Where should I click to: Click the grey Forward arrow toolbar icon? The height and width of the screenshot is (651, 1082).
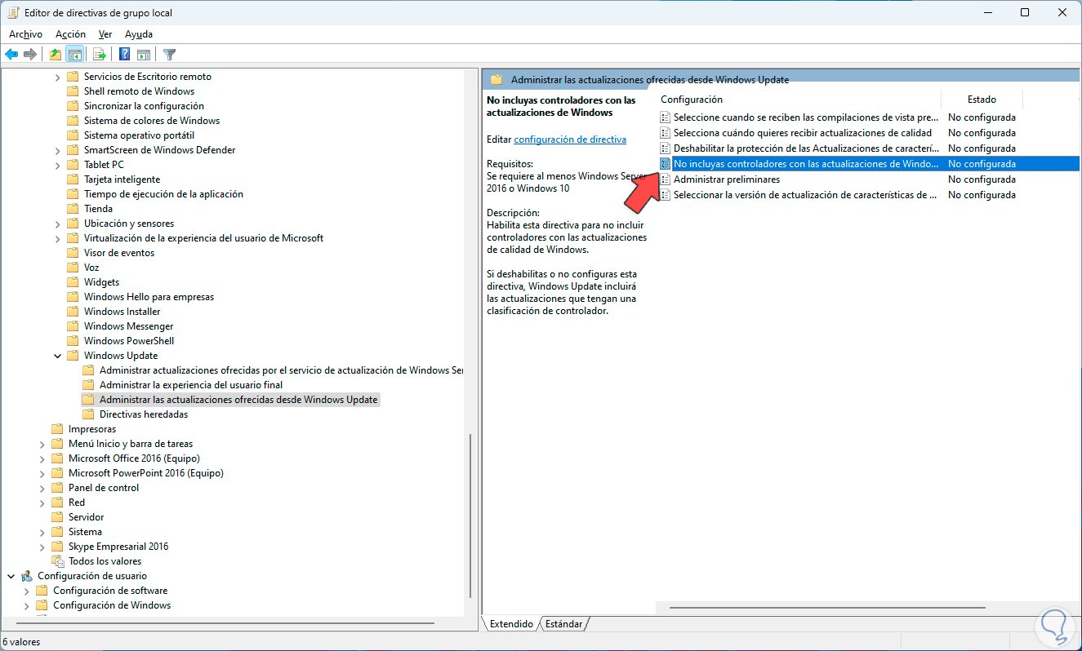click(x=30, y=55)
